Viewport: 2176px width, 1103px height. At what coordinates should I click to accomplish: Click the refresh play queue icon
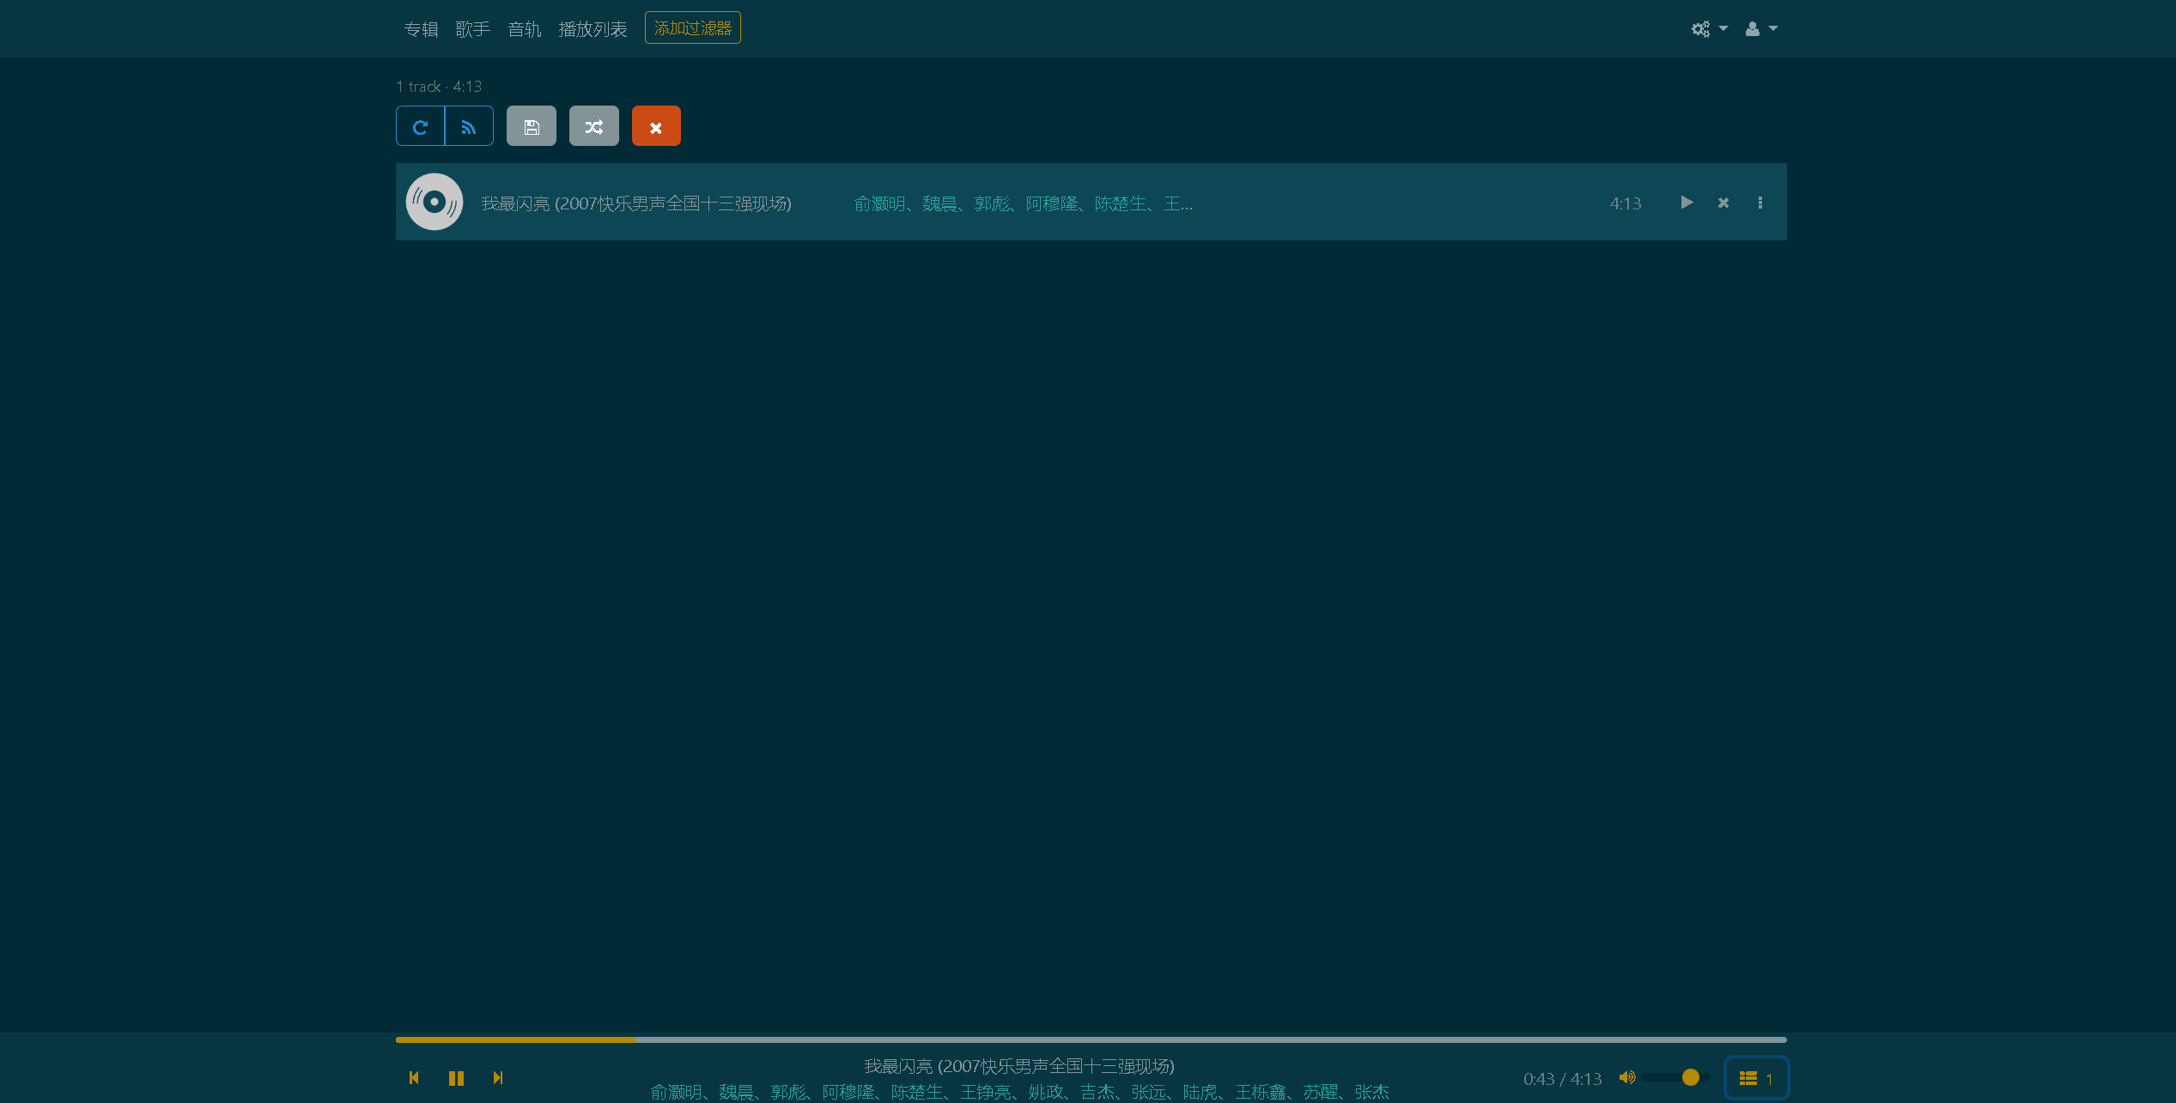pyautogui.click(x=420, y=127)
